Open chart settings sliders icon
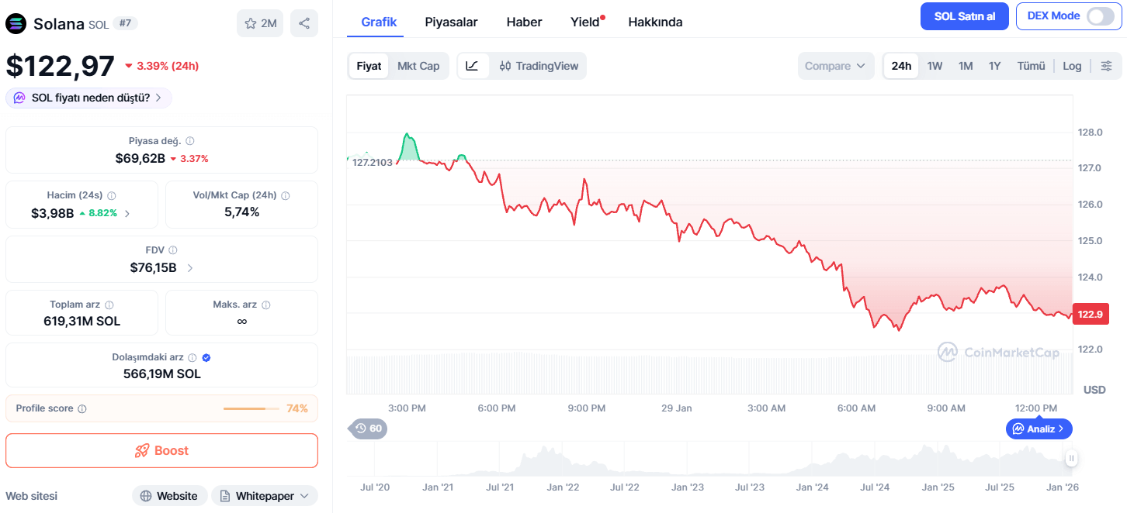The width and height of the screenshot is (1127, 513). tap(1107, 66)
